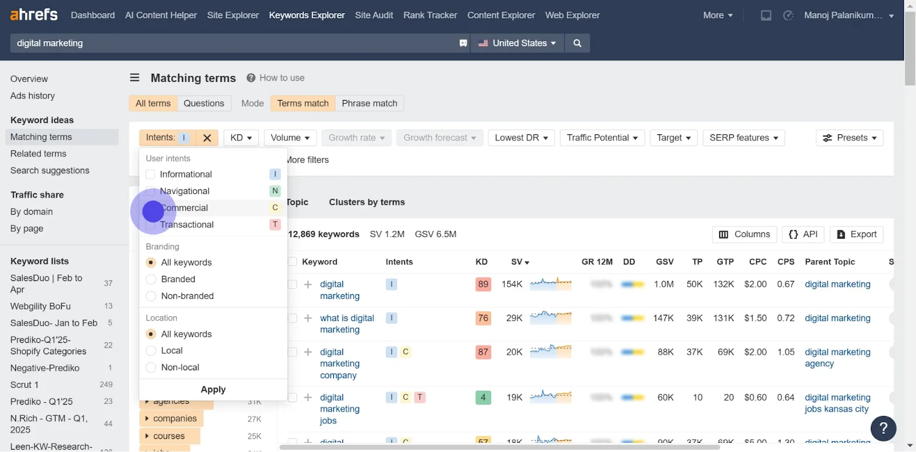
Task: Open Rank Tracker in top navigation
Action: (430, 15)
